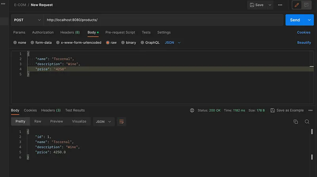Open the request body JSON format dropdown

tap(172, 43)
